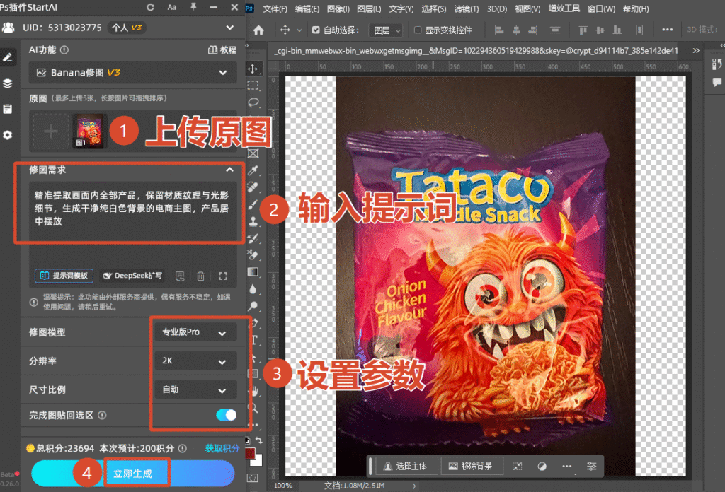Expand hidden document tabs double arrow
This screenshot has width=725, height=492.
click(696, 51)
